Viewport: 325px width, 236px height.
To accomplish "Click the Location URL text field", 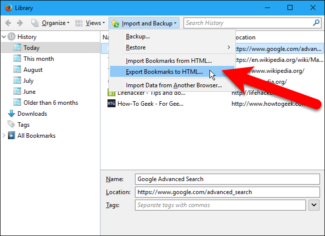I will (227, 192).
